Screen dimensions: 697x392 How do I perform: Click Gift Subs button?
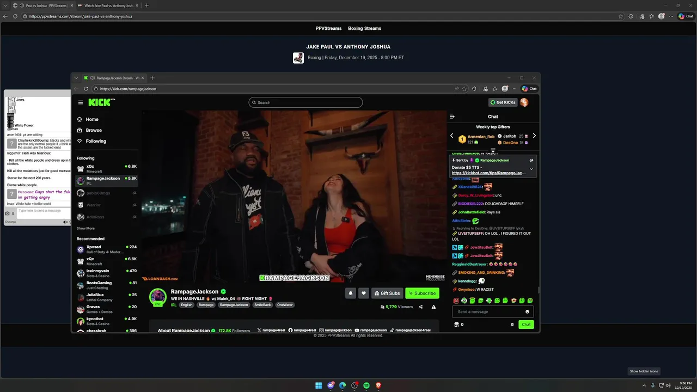pyautogui.click(x=387, y=293)
